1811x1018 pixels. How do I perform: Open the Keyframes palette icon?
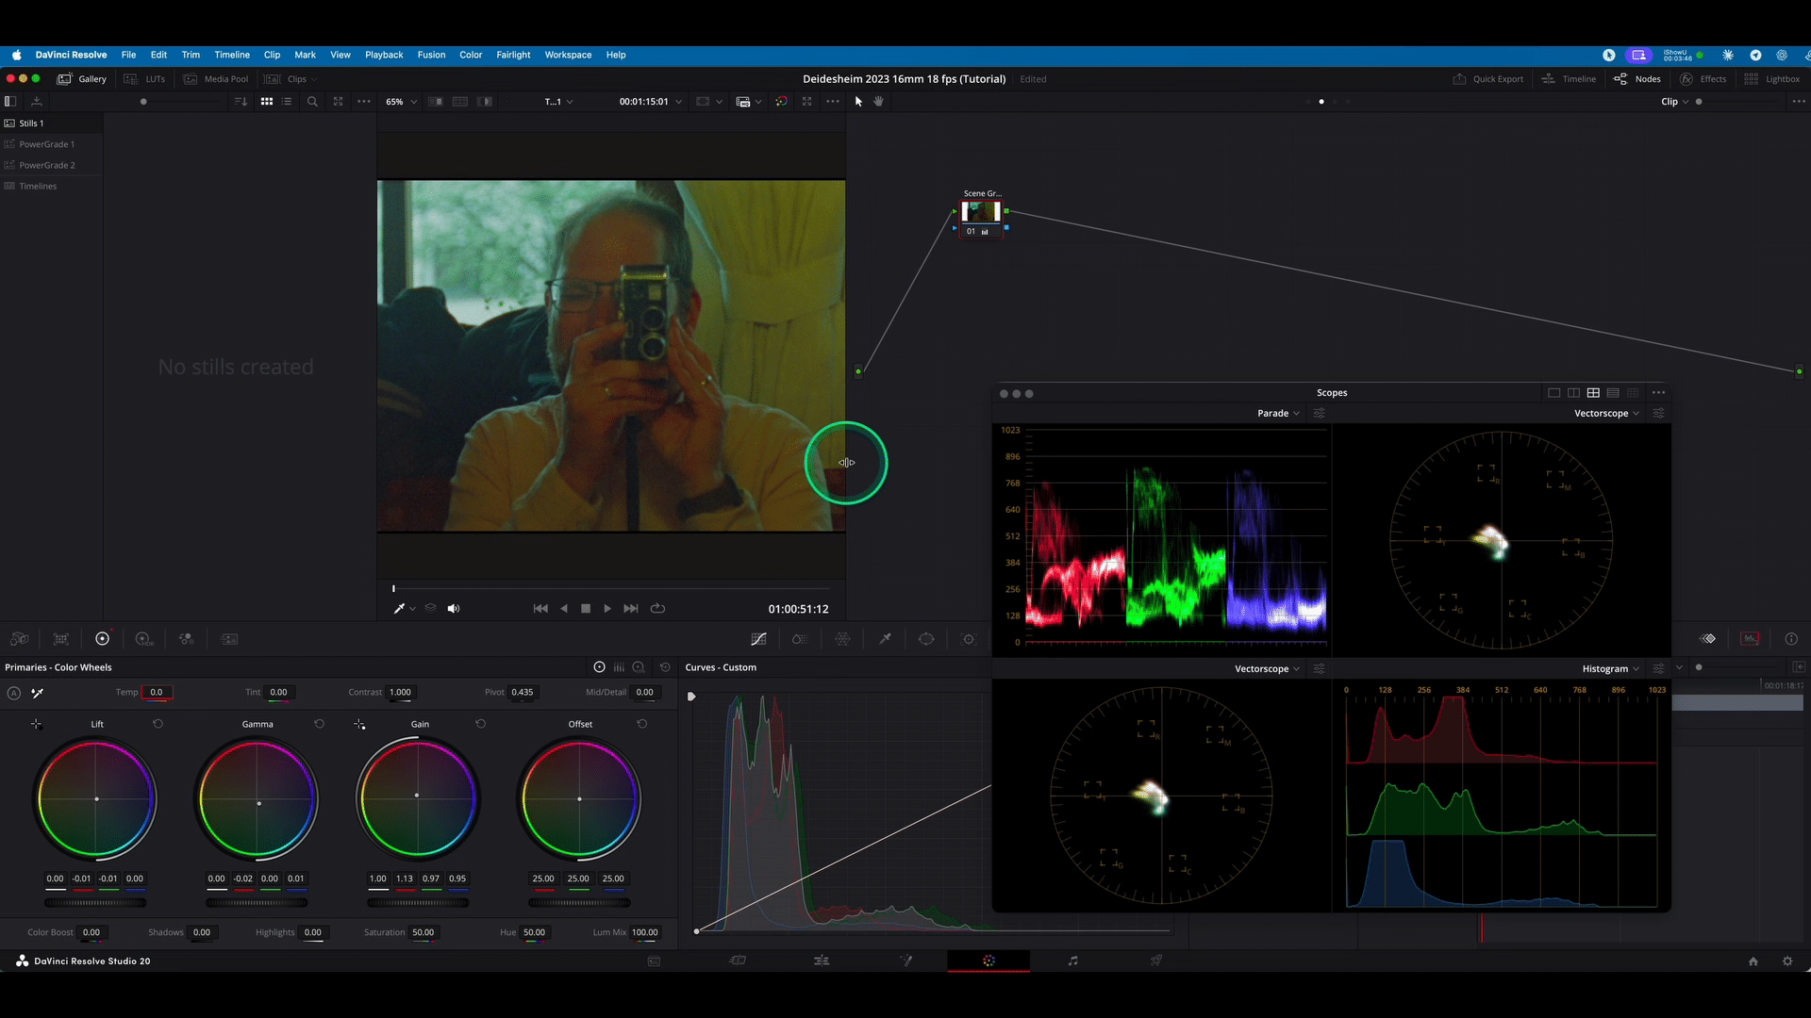click(x=1708, y=639)
